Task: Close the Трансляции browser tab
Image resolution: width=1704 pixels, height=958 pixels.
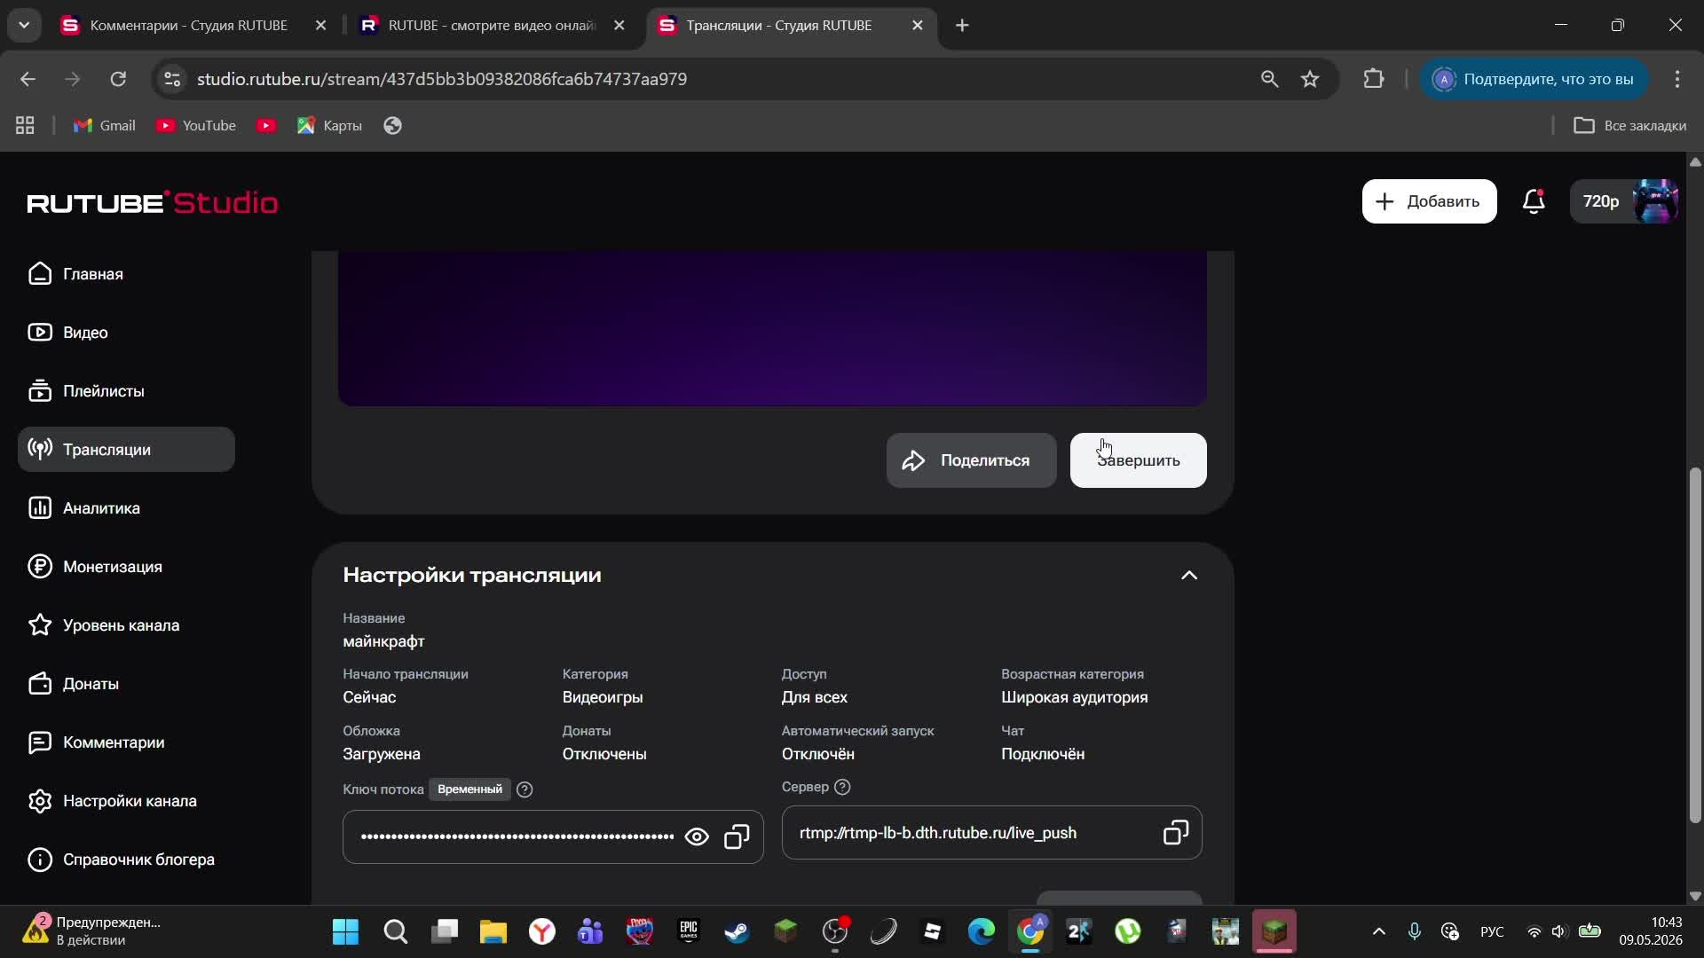Action: pyautogui.click(x=918, y=26)
